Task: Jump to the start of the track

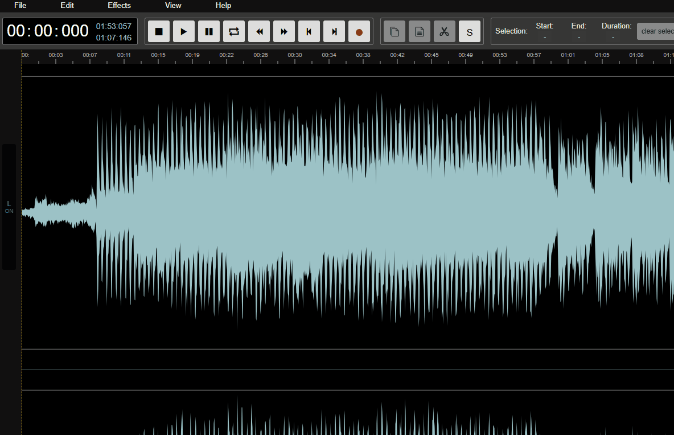Action: pos(309,31)
